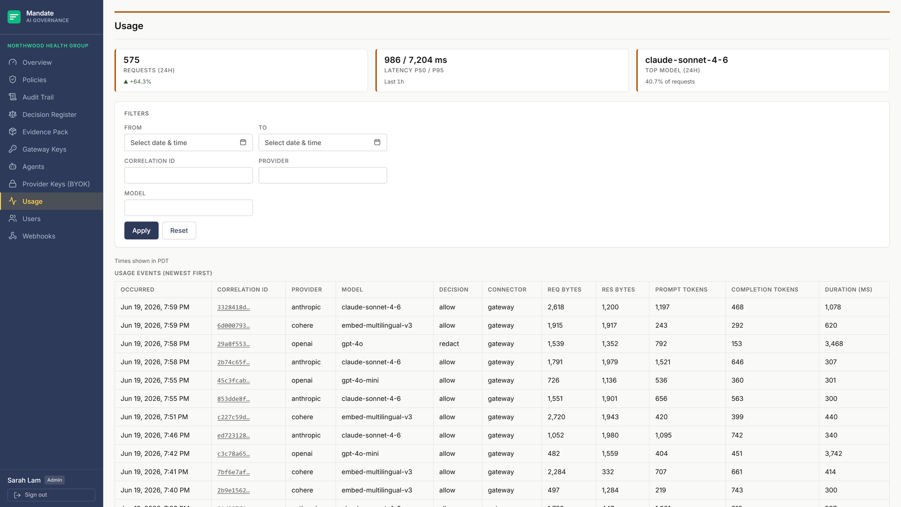Click the Provider Keys lock icon
The image size is (901, 507).
click(x=13, y=184)
